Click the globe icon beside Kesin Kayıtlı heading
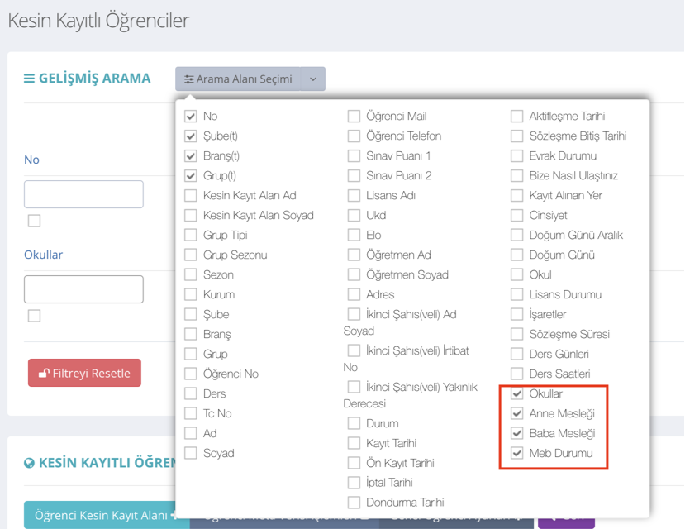 pos(30,463)
